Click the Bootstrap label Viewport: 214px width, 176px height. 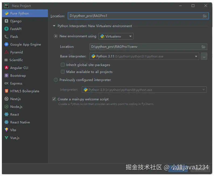point(18,75)
